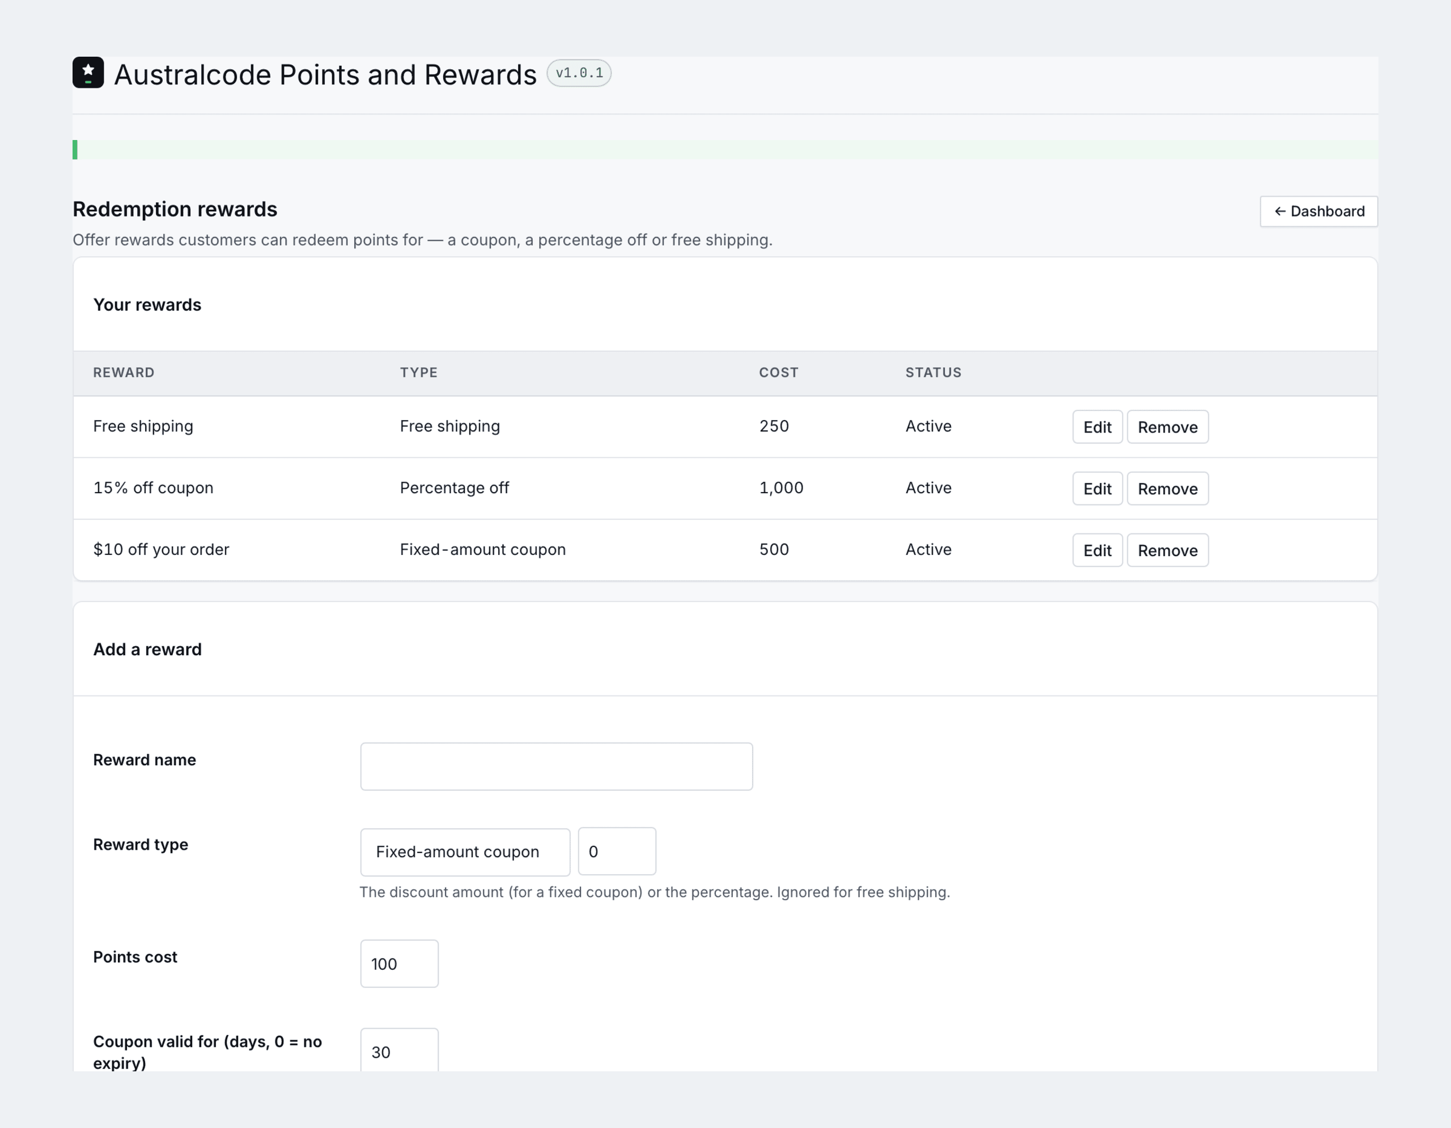Edit the $10 off your order reward
The height and width of the screenshot is (1128, 1451).
(x=1097, y=550)
